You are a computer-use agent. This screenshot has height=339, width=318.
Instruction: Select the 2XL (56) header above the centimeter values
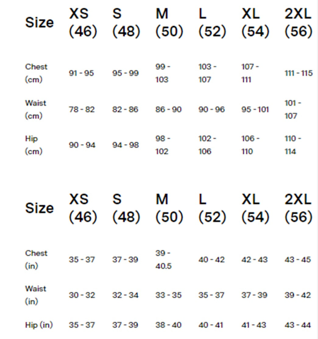pyautogui.click(x=298, y=23)
